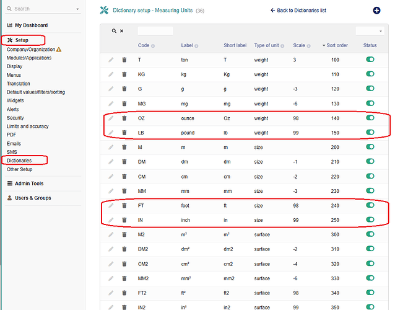Screen dimensions: 395x310
Task: Toggle status switch for LB pound
Action: pyautogui.click(x=370, y=133)
